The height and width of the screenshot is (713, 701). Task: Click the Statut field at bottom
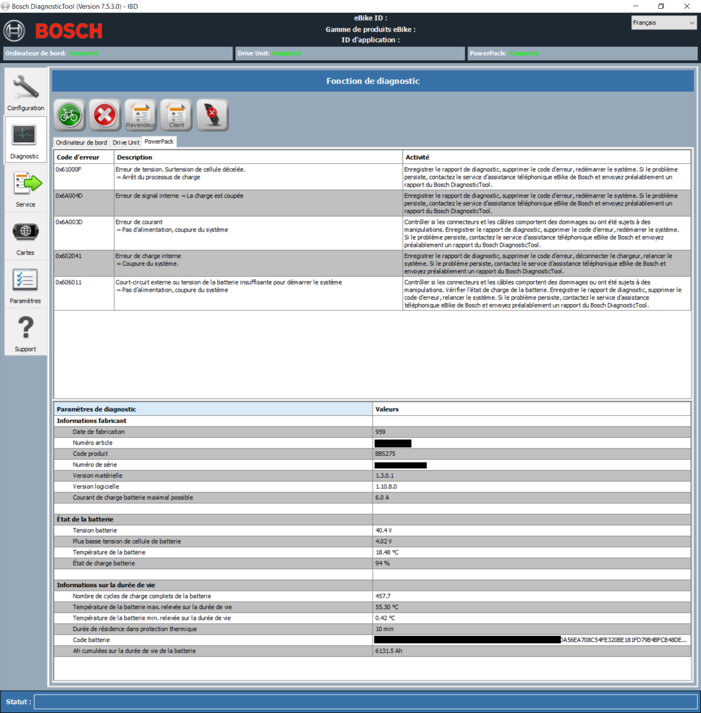click(x=366, y=702)
